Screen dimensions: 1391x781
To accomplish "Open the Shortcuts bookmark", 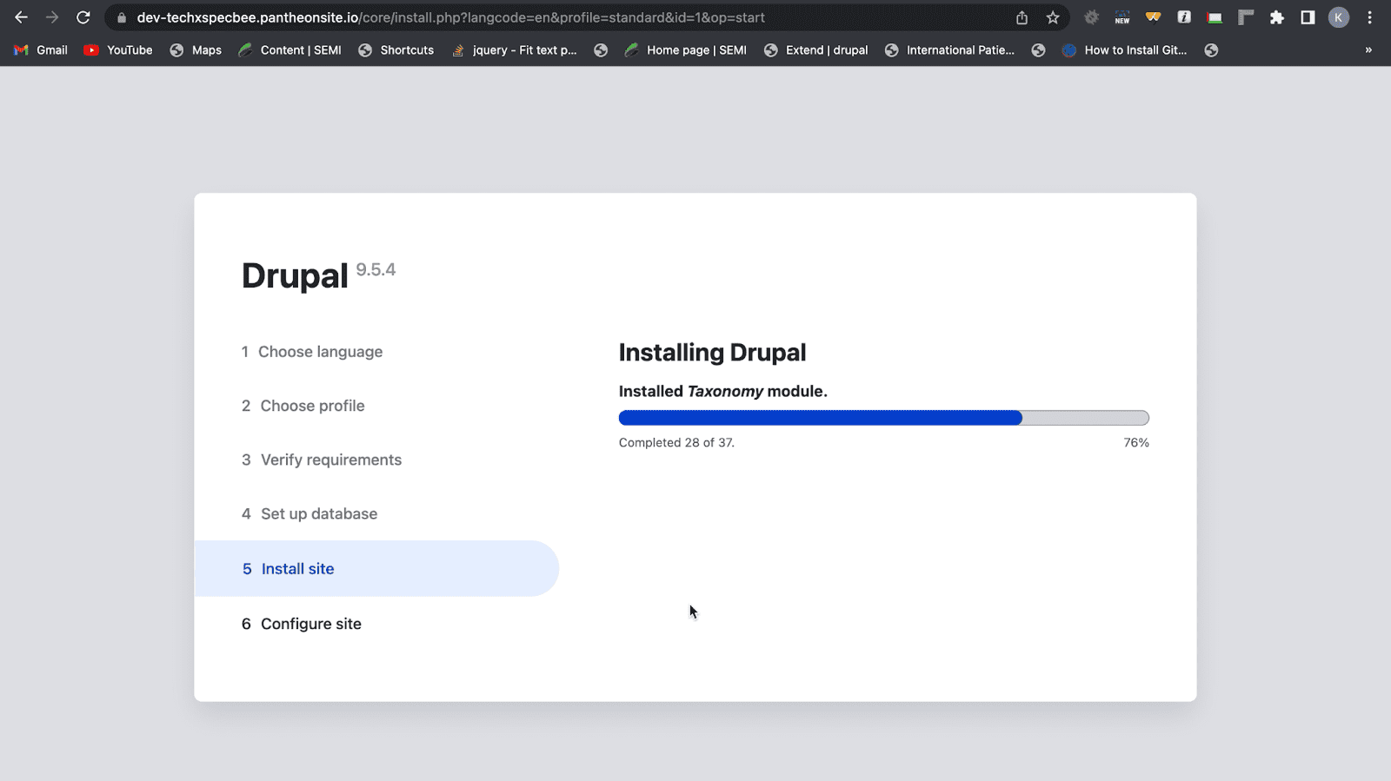I will tap(396, 50).
